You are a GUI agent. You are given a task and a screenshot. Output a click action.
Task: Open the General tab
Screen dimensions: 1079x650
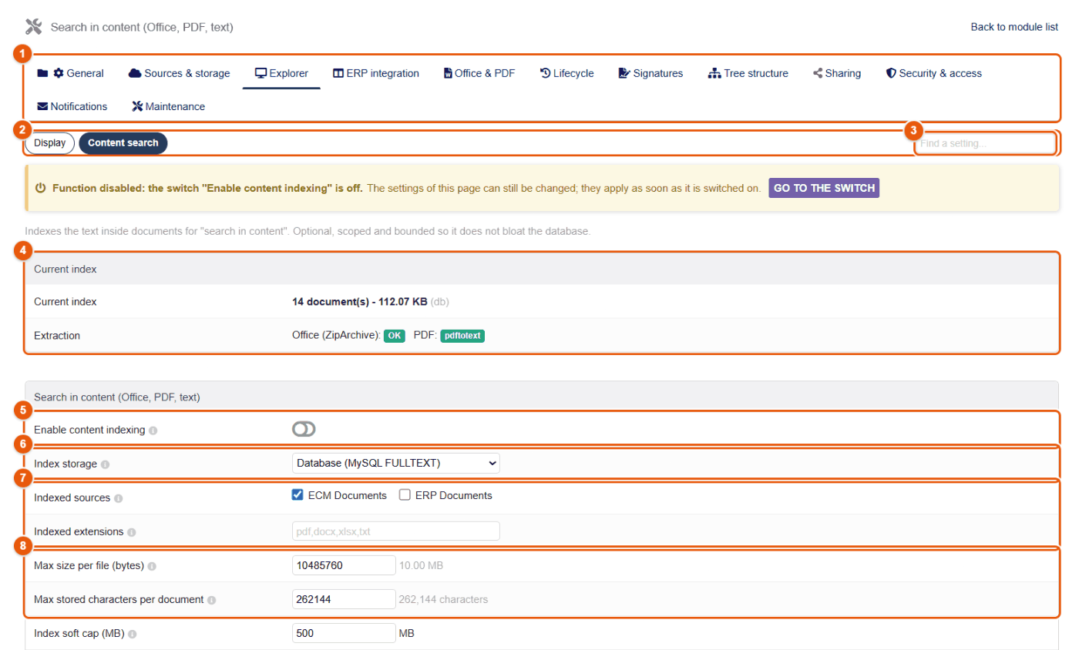tap(71, 73)
